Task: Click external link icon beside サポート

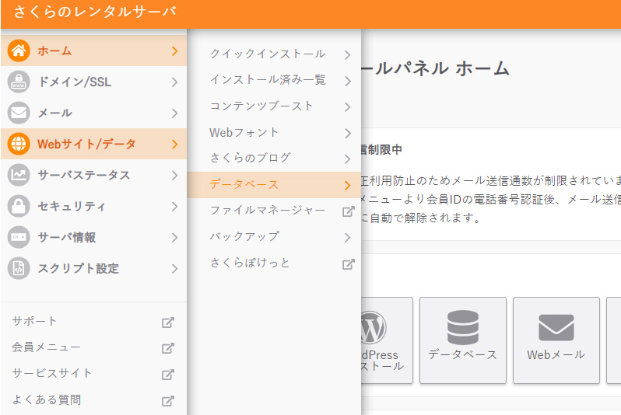Action: [168, 323]
